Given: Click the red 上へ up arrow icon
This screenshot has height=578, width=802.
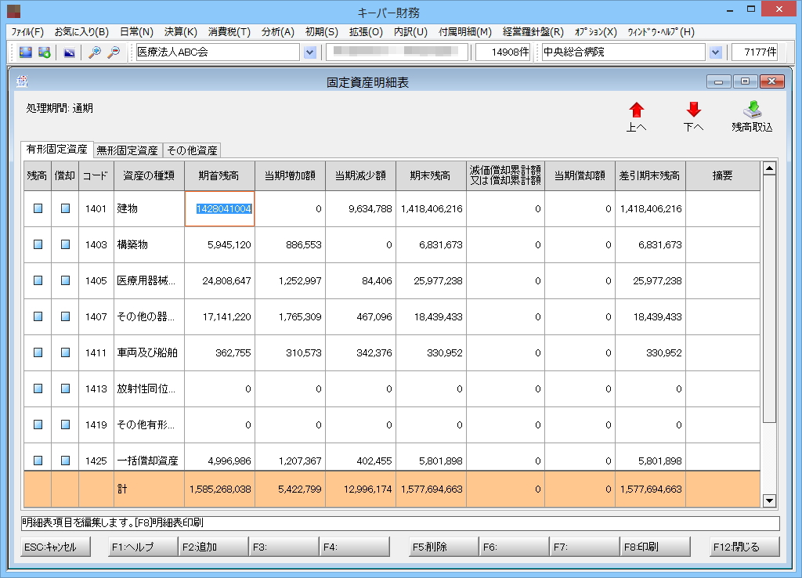Looking at the screenshot, I should [636, 110].
